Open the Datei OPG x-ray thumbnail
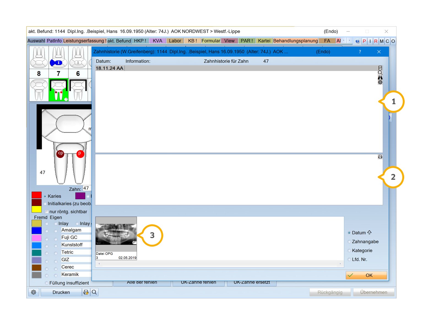Image resolution: width=423 pixels, height=325 pixels. (x=116, y=238)
